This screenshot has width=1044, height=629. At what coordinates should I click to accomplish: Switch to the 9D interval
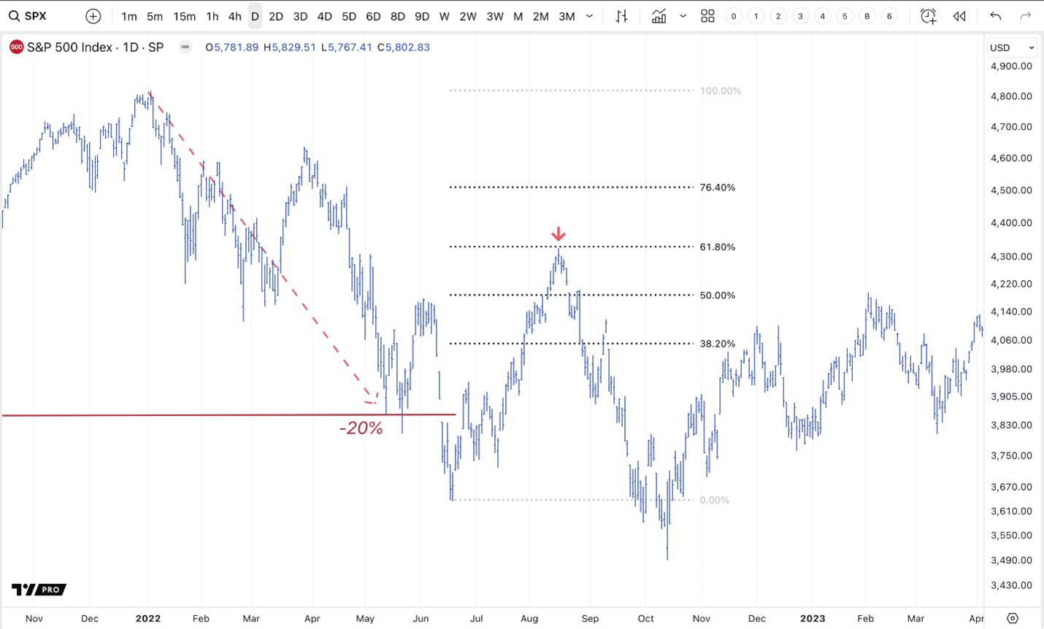coord(422,16)
